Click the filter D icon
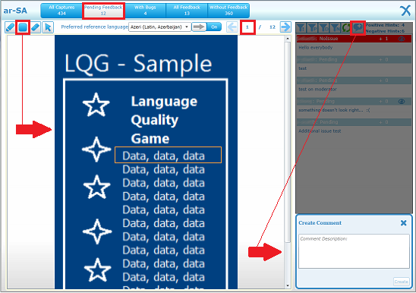416x293 pixels. (x=324, y=27)
